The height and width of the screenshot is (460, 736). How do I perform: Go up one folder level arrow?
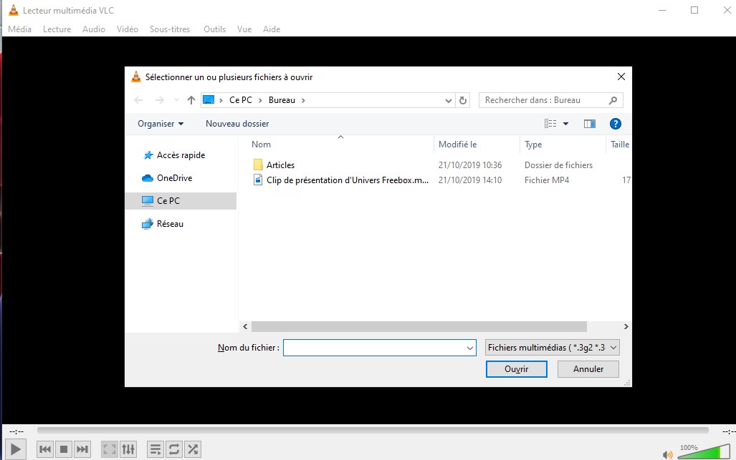pyautogui.click(x=191, y=100)
